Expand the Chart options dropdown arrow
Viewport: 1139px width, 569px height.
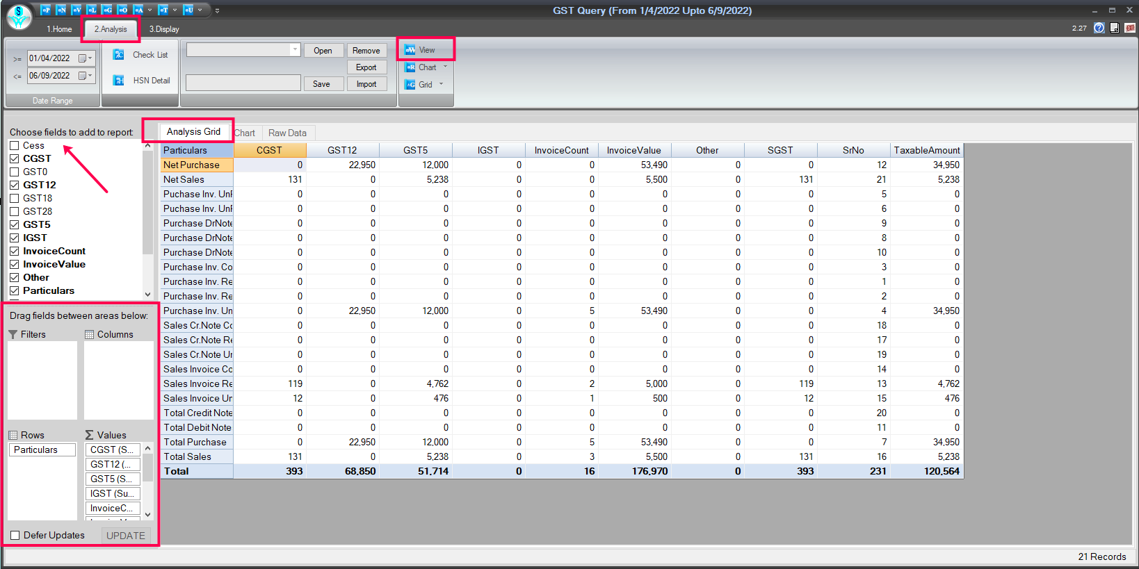click(x=445, y=67)
